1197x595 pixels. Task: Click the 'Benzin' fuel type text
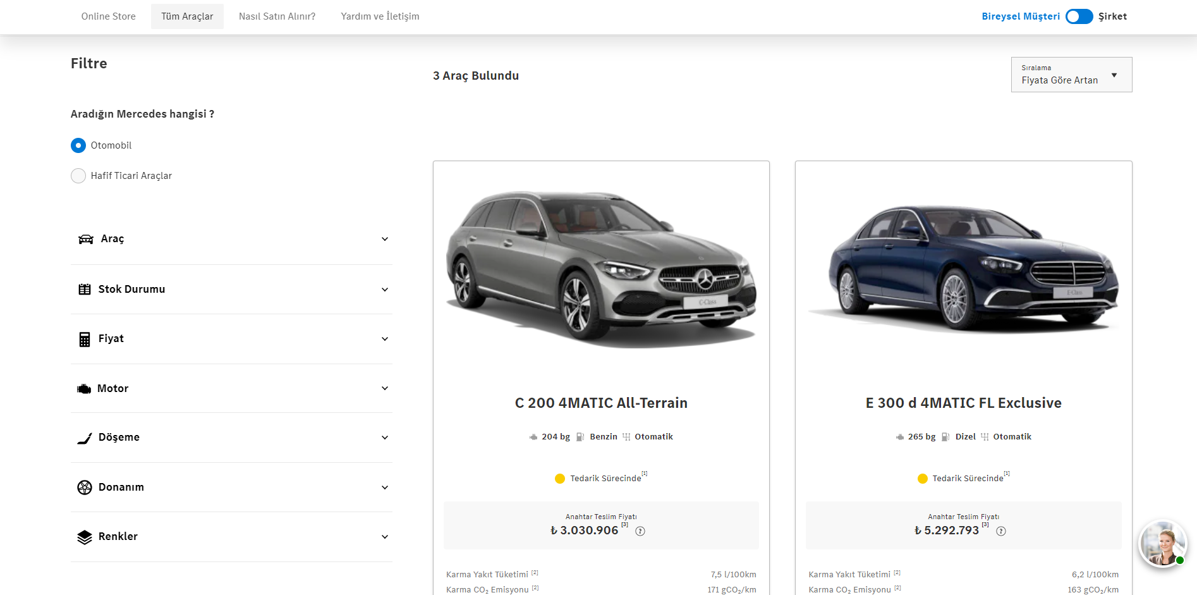pyautogui.click(x=604, y=437)
